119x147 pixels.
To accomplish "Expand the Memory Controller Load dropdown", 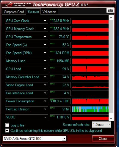I will 26,77.
